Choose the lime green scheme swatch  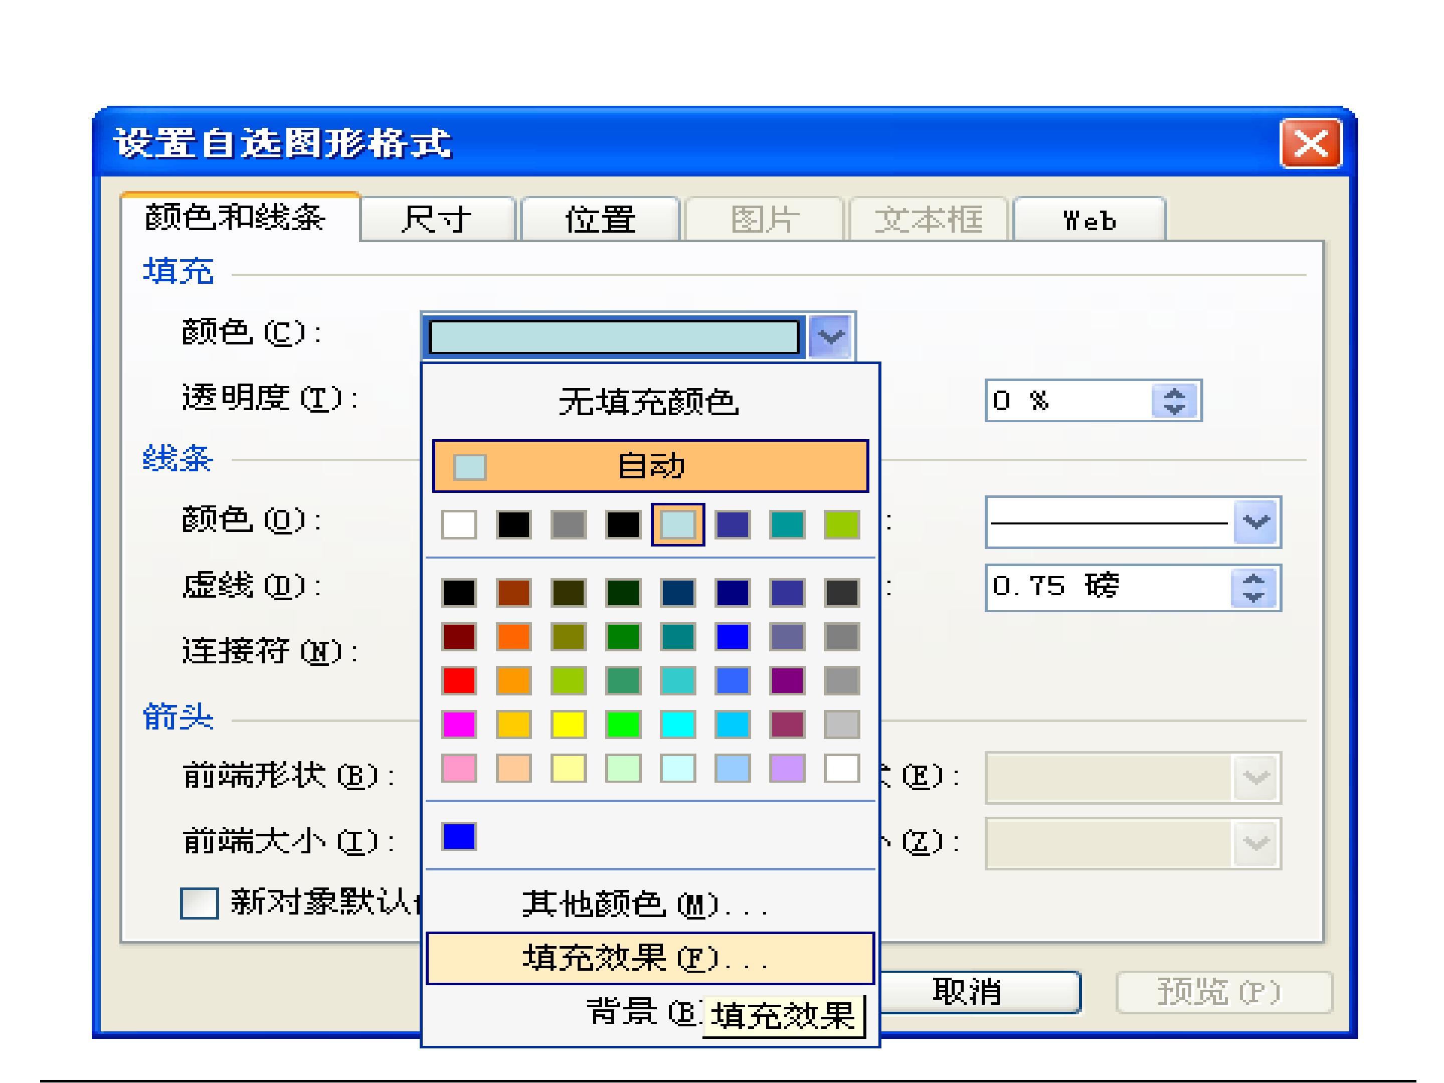(841, 524)
